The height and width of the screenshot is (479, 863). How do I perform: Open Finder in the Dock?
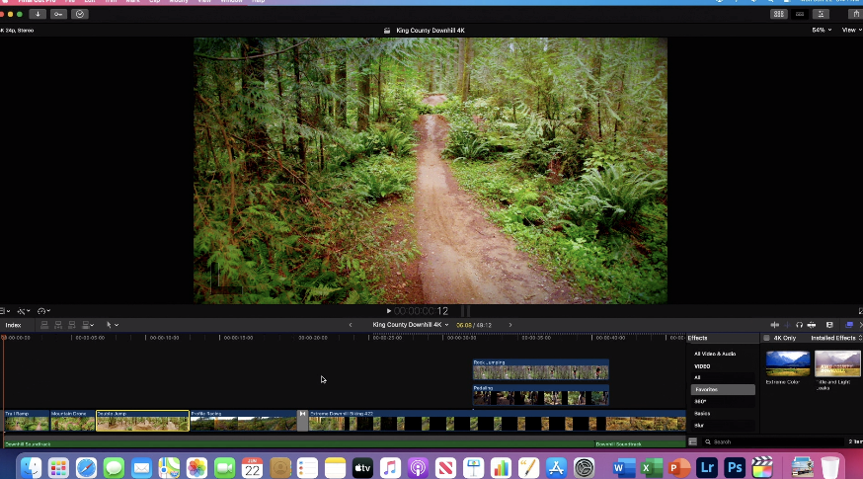31,468
